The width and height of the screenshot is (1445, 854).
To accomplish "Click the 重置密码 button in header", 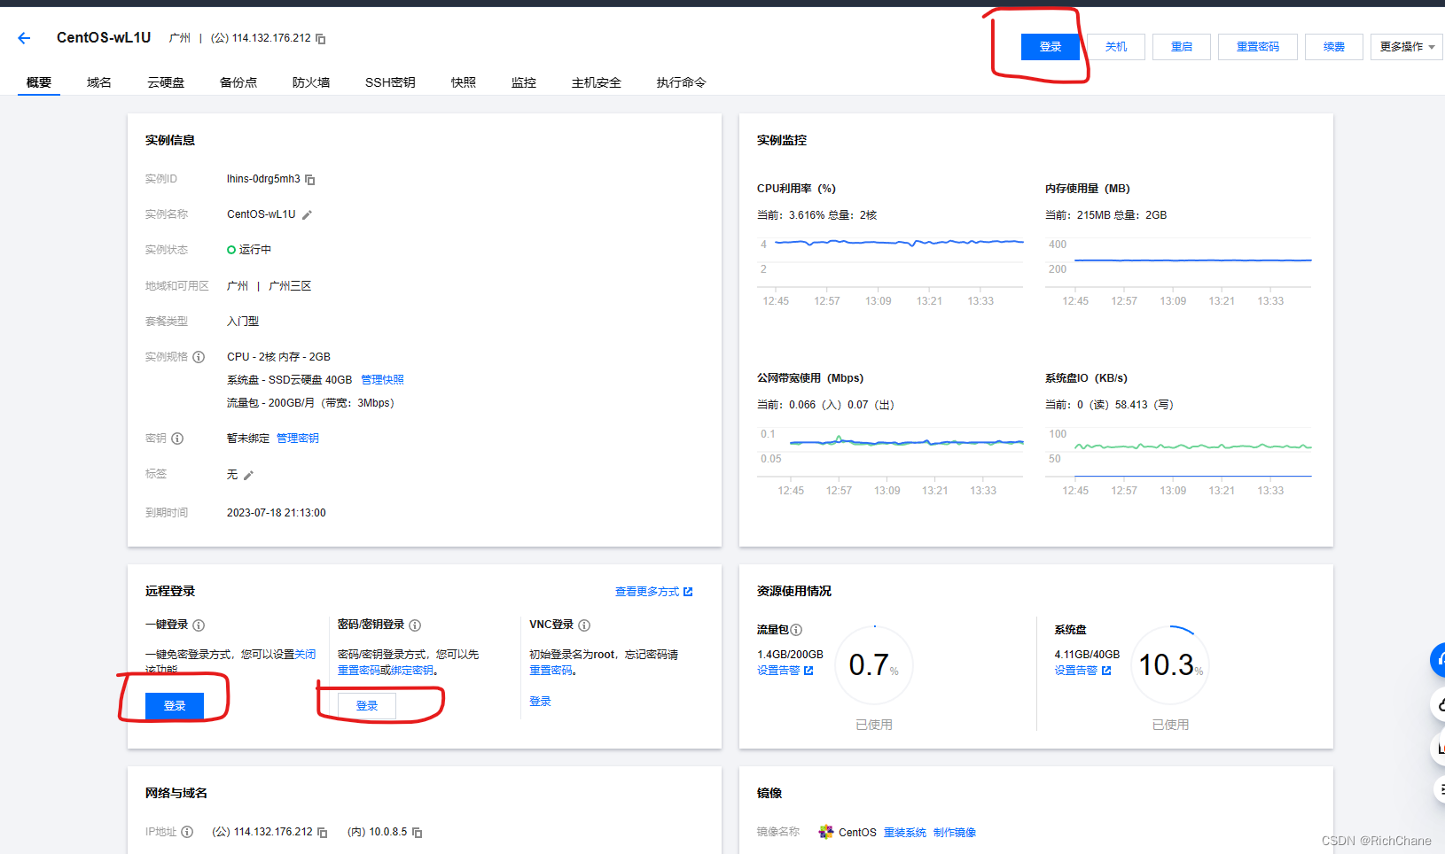I will 1258,47.
